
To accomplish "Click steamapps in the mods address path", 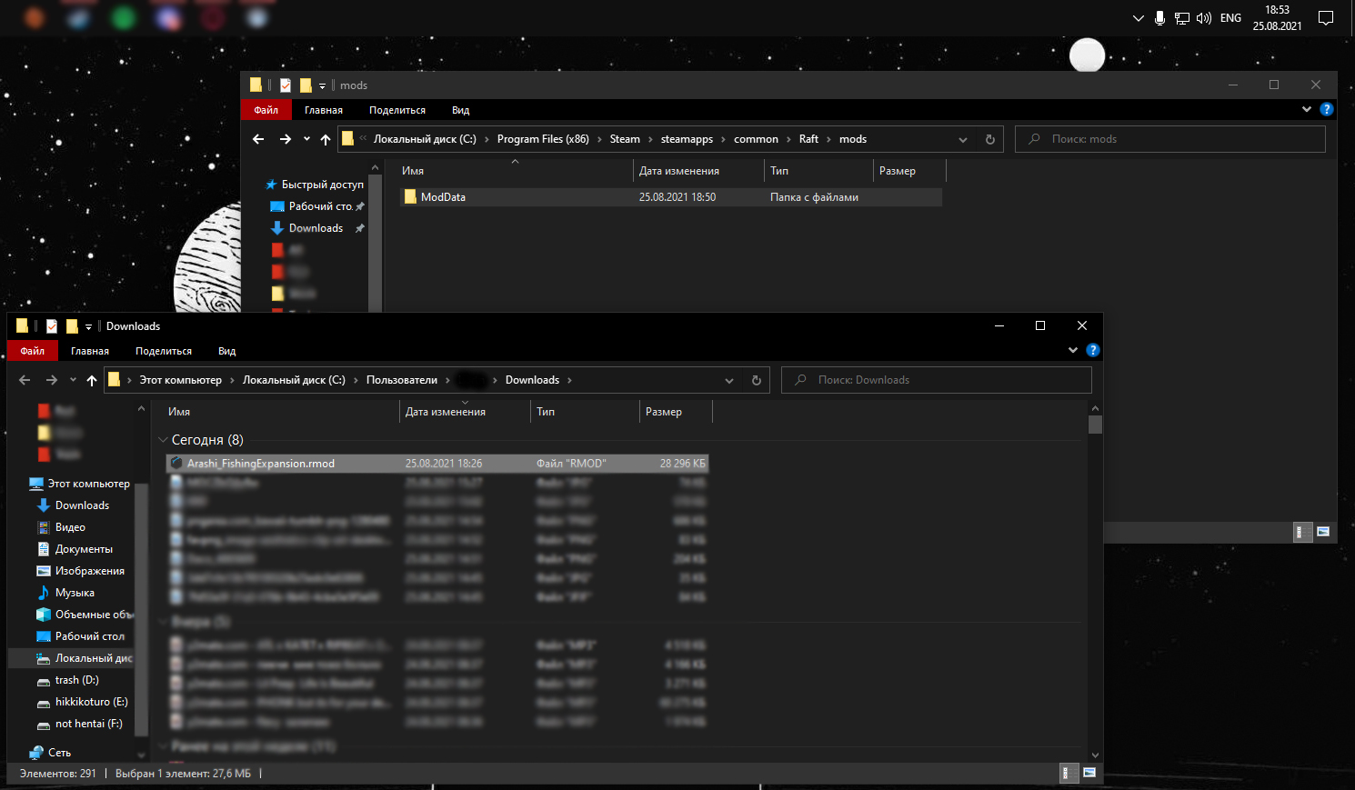I will coord(687,139).
